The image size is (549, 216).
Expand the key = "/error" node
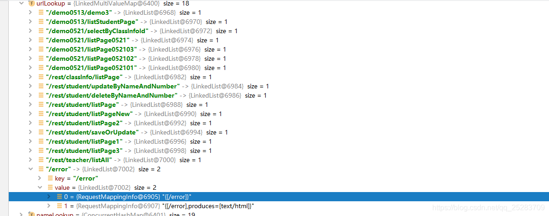point(40,179)
